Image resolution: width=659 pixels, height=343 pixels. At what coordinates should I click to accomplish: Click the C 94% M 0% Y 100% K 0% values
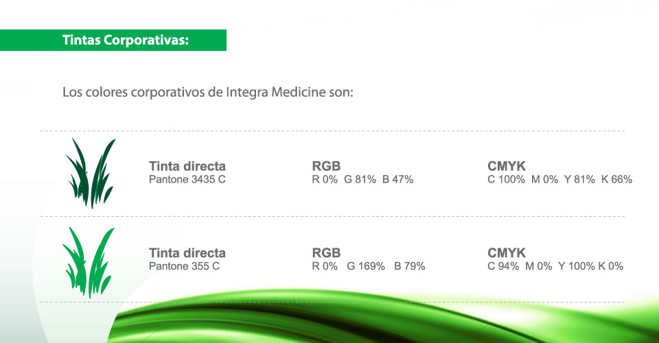(555, 266)
